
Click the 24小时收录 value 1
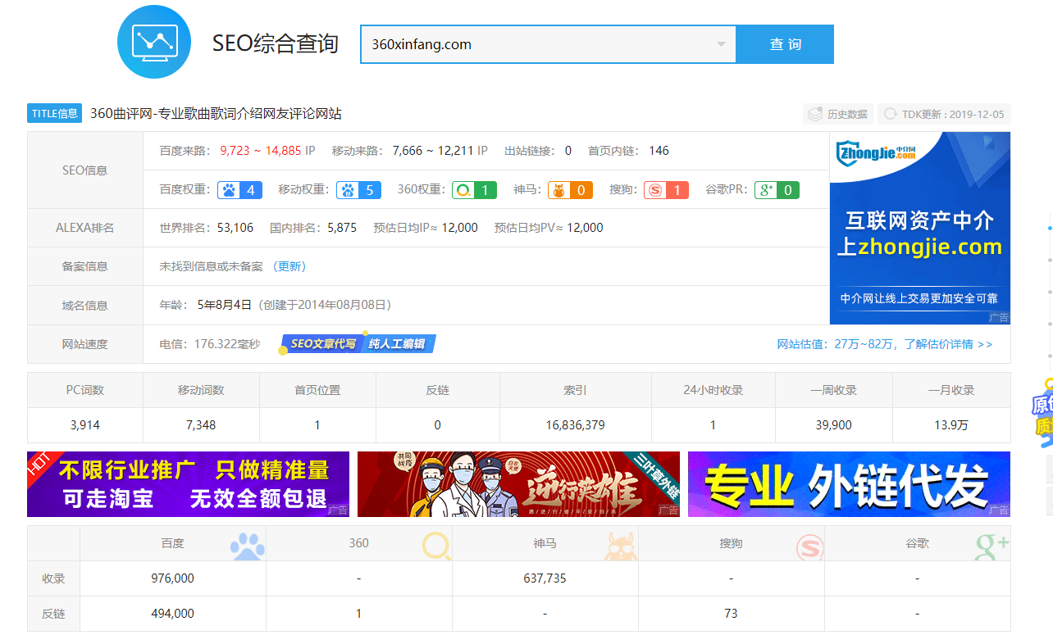click(713, 425)
